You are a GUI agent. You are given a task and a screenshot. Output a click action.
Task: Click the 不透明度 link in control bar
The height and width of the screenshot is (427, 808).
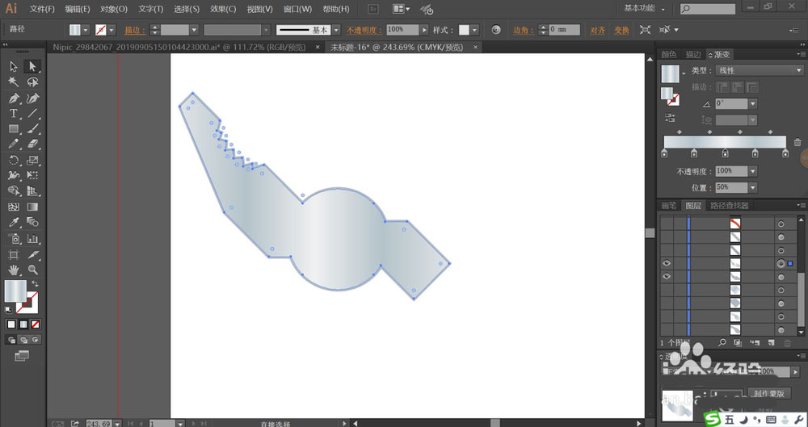[x=364, y=31]
